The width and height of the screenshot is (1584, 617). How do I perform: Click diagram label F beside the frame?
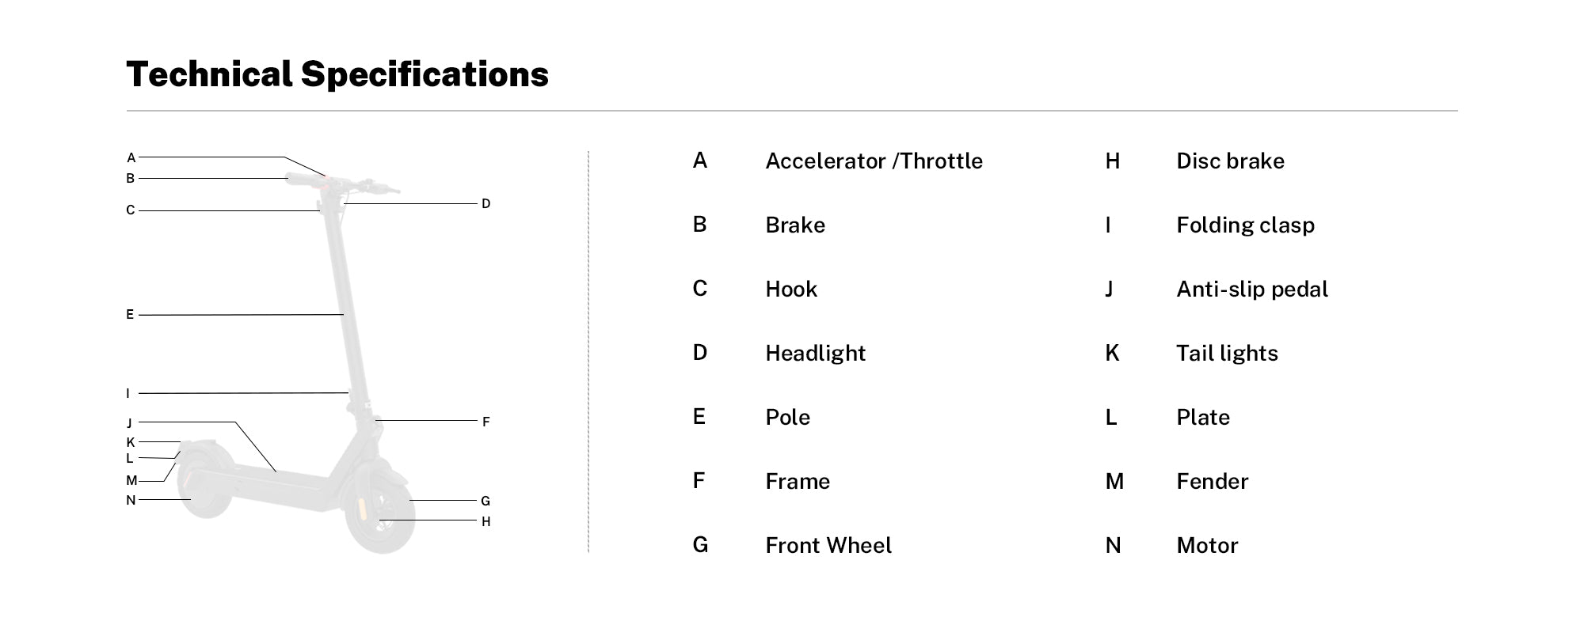(485, 422)
